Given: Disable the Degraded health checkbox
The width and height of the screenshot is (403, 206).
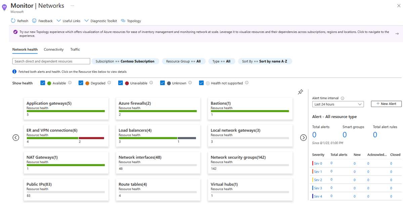Looking at the screenshot, I should (x=81, y=83).
